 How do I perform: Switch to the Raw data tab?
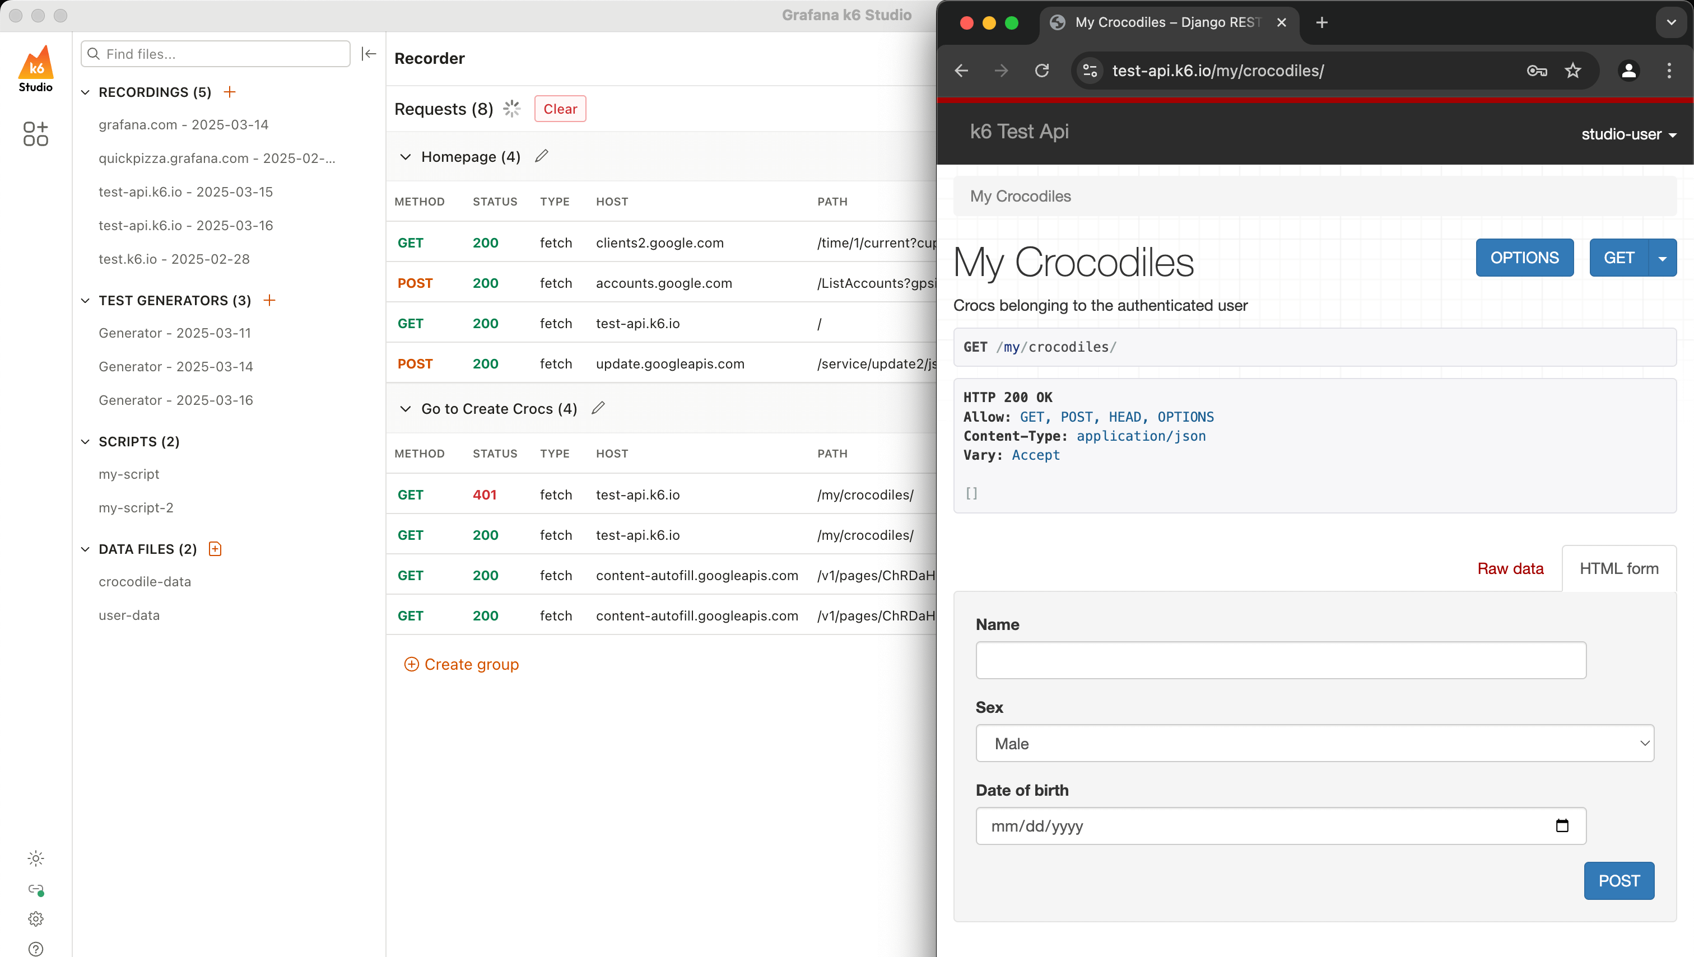point(1510,568)
